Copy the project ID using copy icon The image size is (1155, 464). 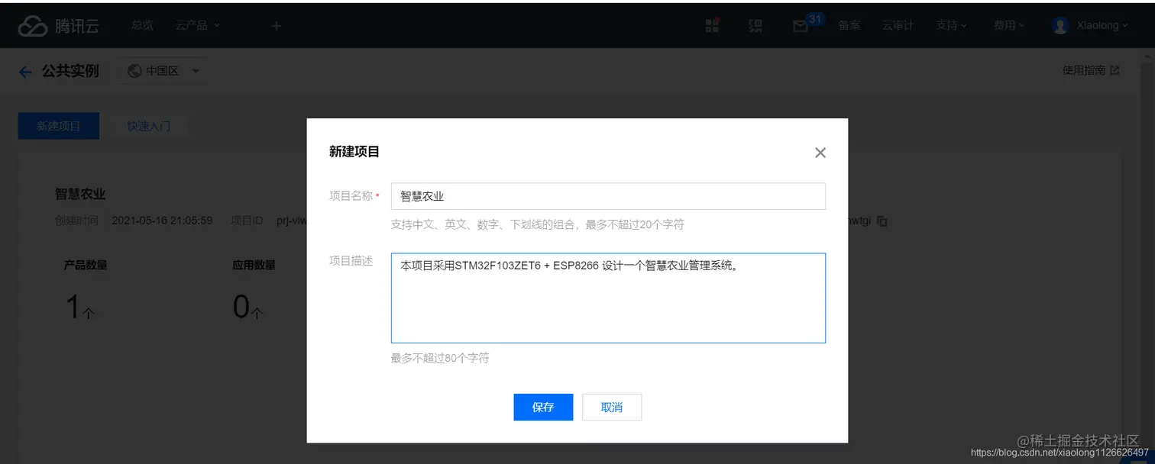[882, 221]
